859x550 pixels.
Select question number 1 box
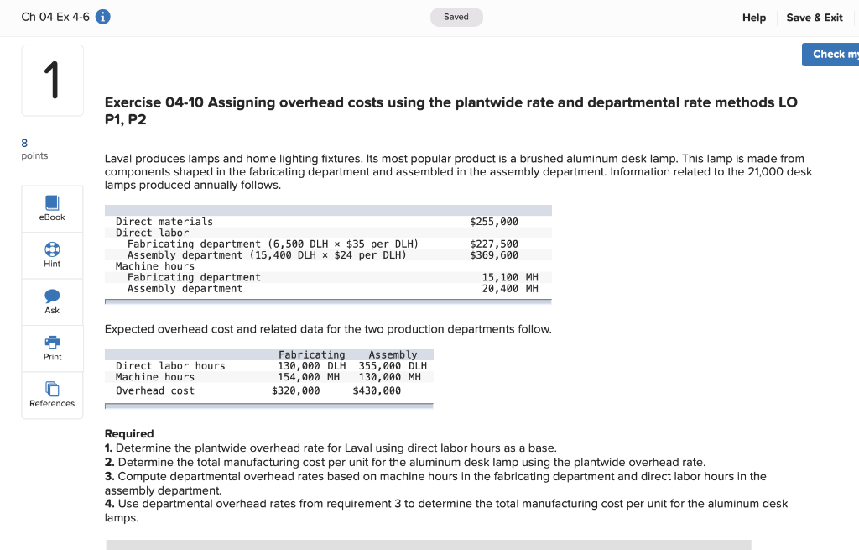coord(52,81)
